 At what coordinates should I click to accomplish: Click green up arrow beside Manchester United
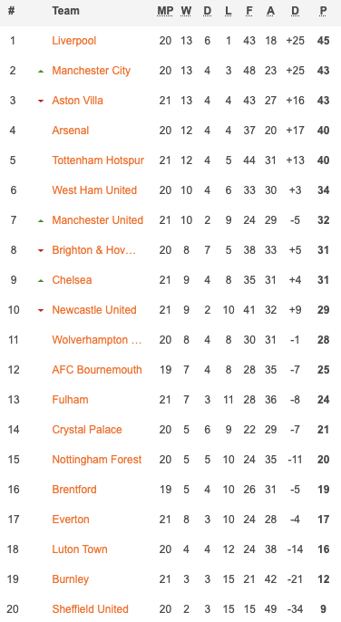coord(41,221)
